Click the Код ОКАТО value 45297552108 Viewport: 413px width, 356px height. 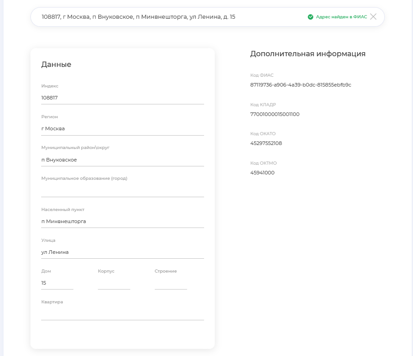pyautogui.click(x=266, y=143)
